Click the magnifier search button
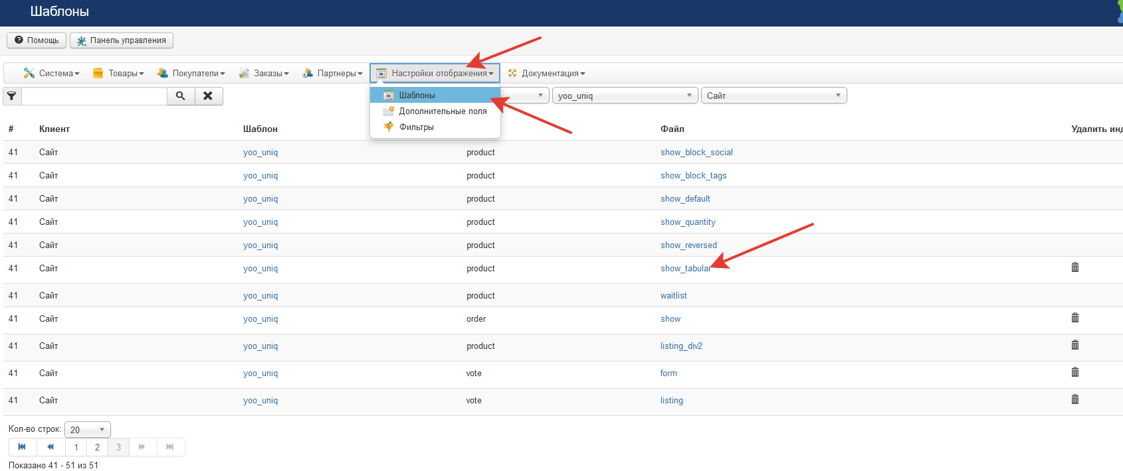Screen dimensions: 1123x471 (x=181, y=96)
